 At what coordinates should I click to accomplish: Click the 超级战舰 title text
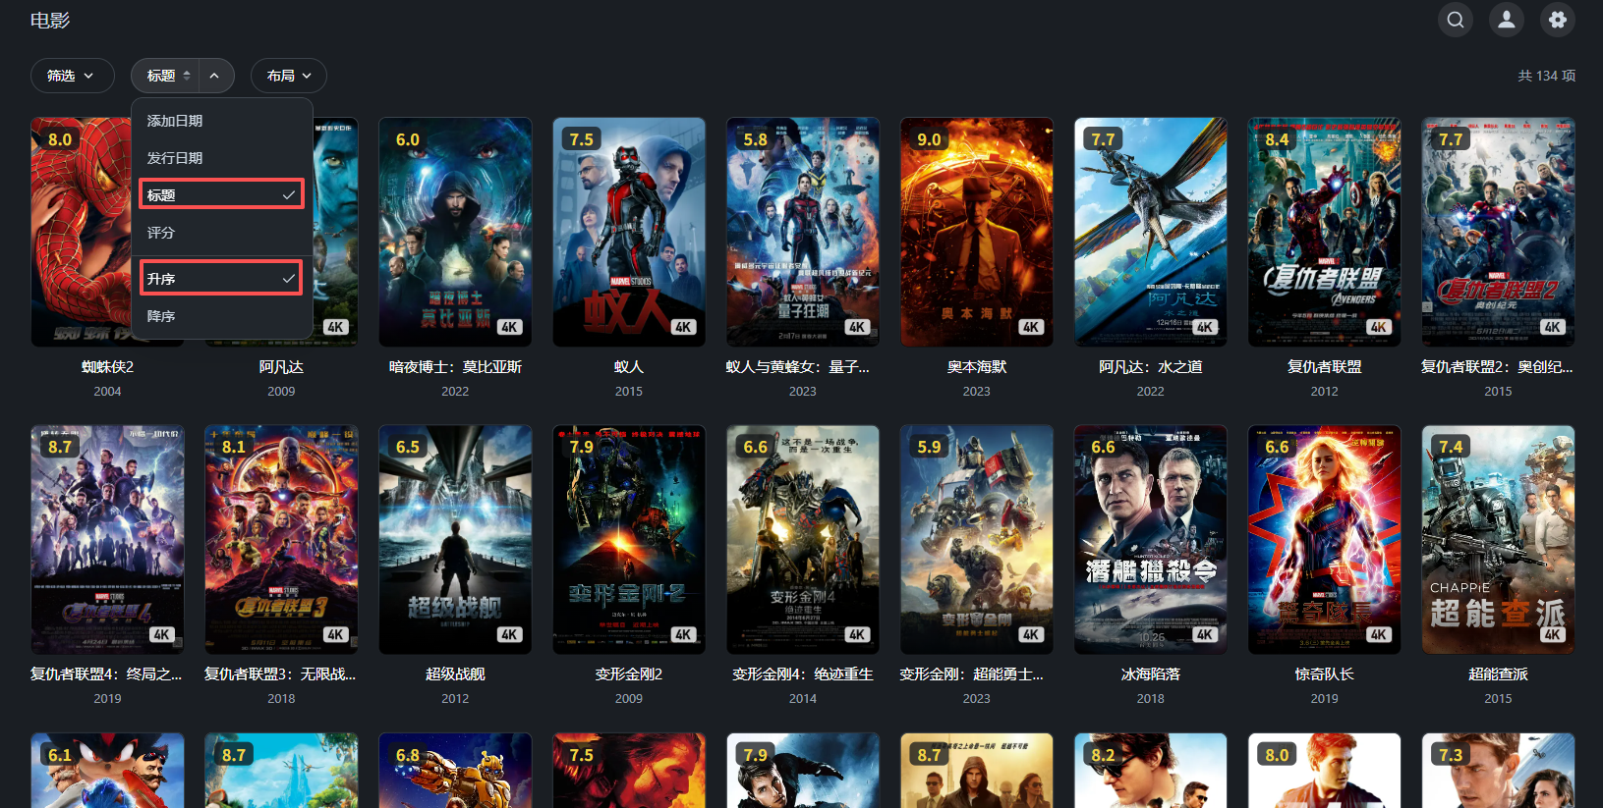[x=455, y=674]
